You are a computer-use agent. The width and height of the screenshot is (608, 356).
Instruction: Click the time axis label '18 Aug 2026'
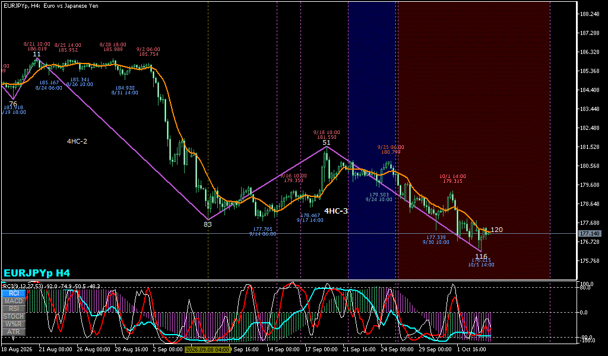point(17,349)
